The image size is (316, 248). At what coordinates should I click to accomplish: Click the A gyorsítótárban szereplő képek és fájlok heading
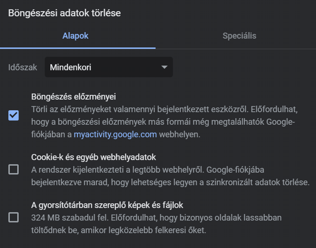tap(107, 205)
